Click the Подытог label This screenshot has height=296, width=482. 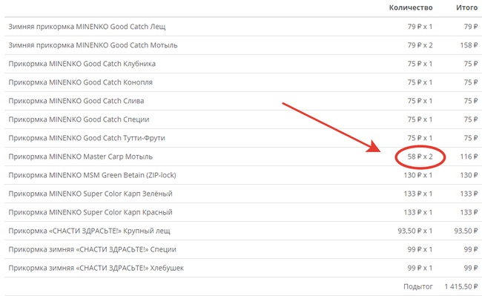point(418,286)
